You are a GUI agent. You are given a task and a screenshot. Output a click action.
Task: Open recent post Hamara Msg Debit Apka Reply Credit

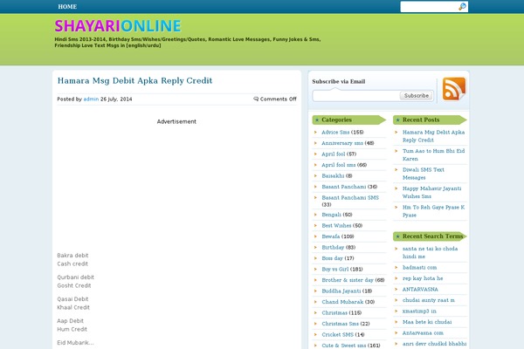(433, 136)
